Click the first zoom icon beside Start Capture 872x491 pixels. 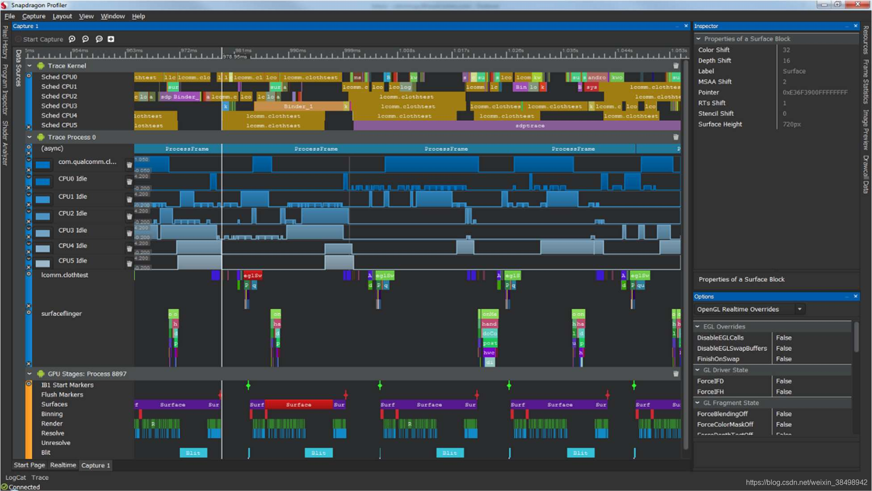72,39
